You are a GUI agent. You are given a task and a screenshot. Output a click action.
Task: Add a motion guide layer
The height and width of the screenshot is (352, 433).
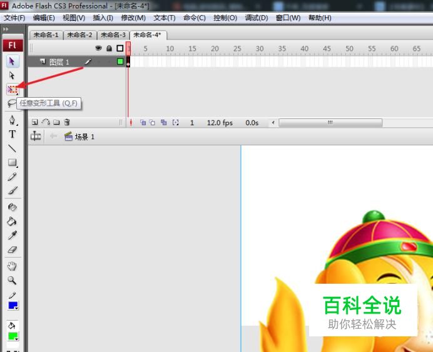pyautogui.click(x=46, y=122)
